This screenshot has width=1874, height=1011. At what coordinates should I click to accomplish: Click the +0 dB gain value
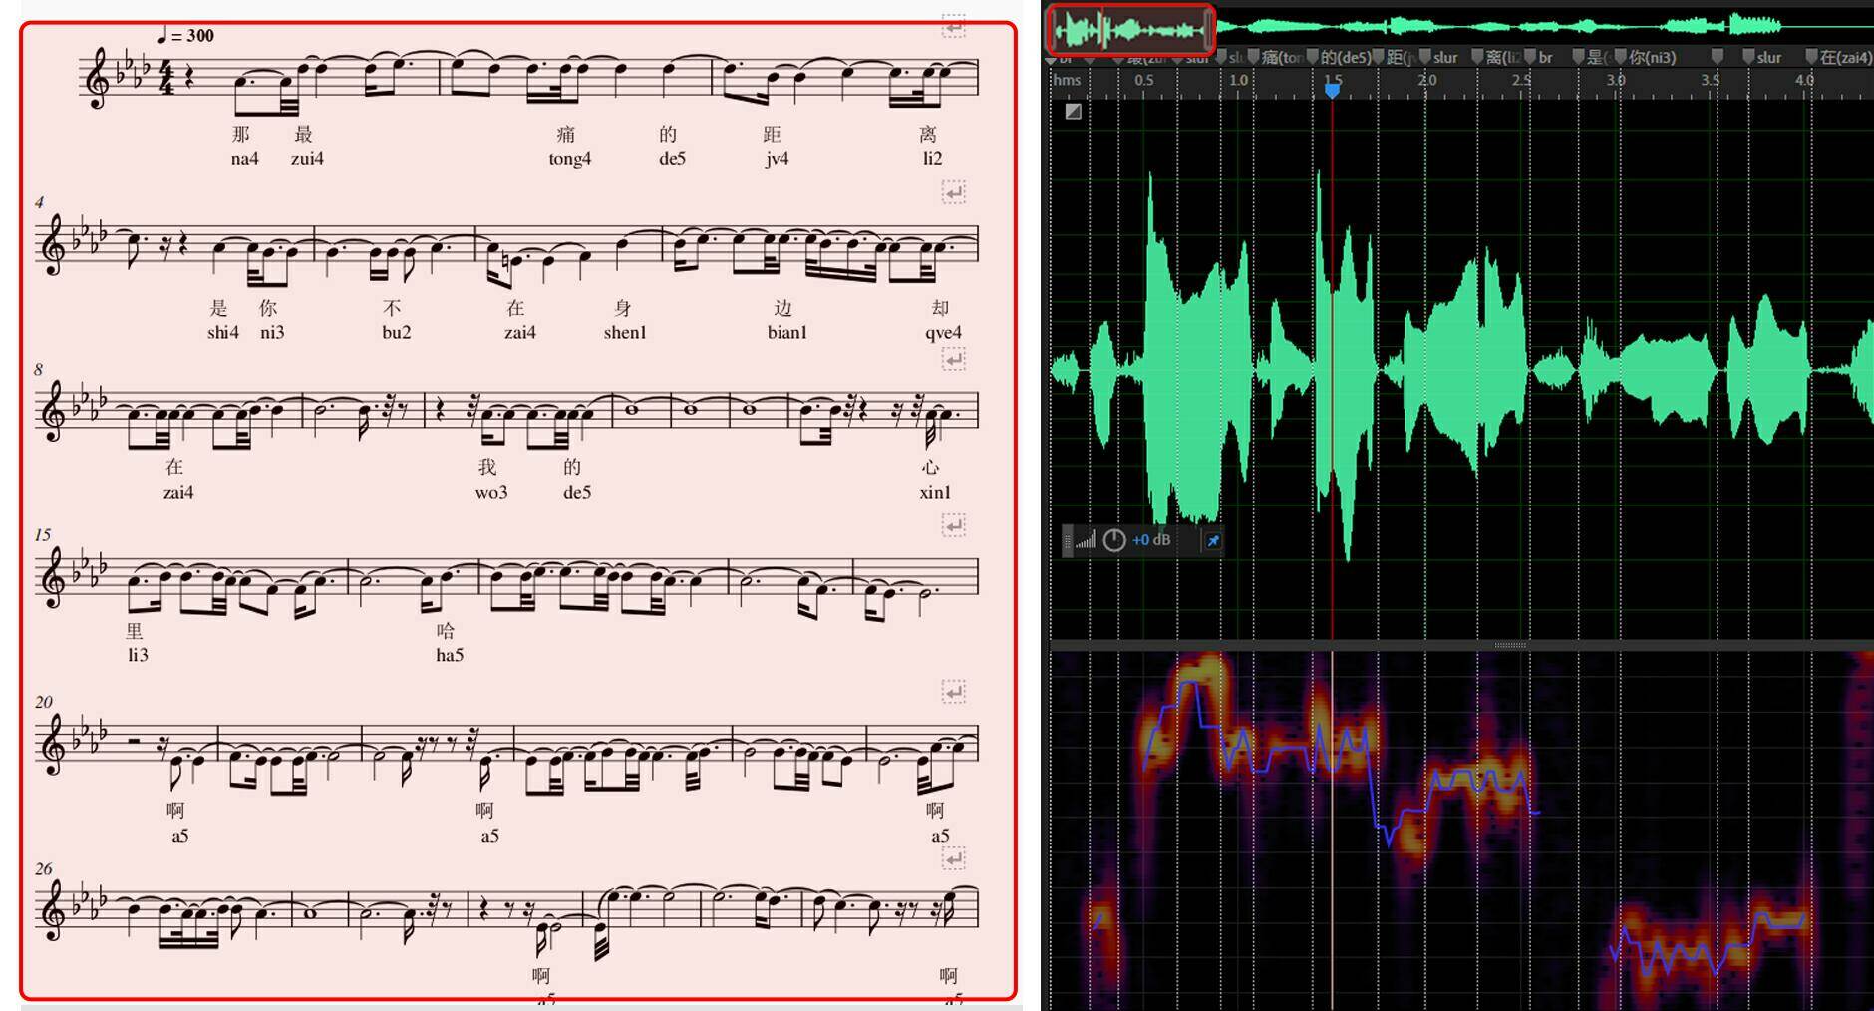(x=1151, y=540)
